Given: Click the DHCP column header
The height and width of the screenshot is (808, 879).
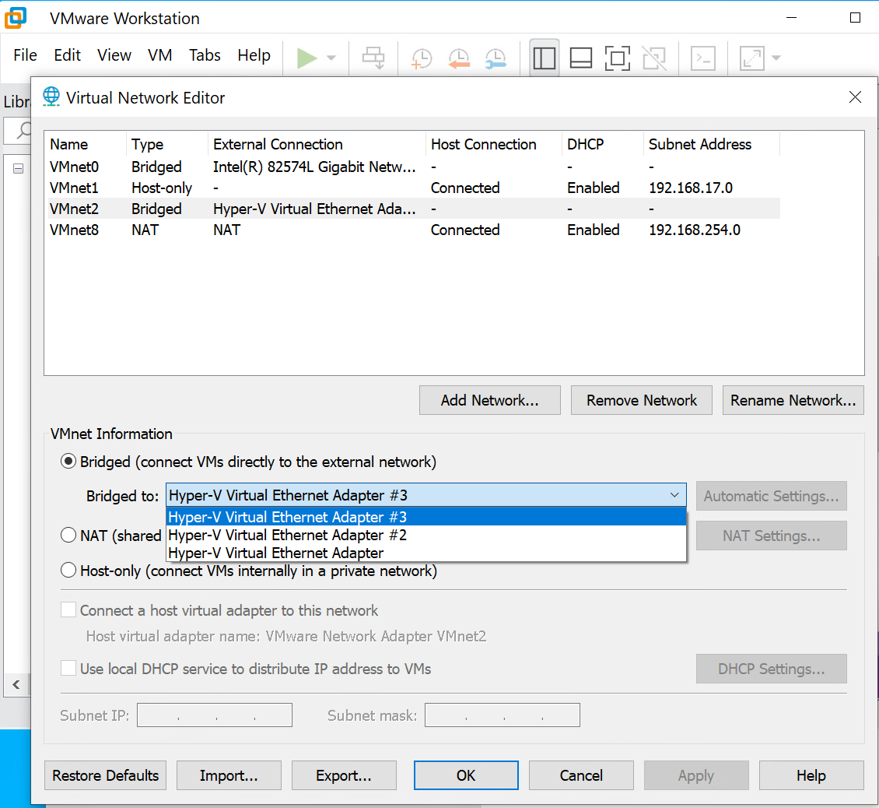Looking at the screenshot, I should 603,144.
